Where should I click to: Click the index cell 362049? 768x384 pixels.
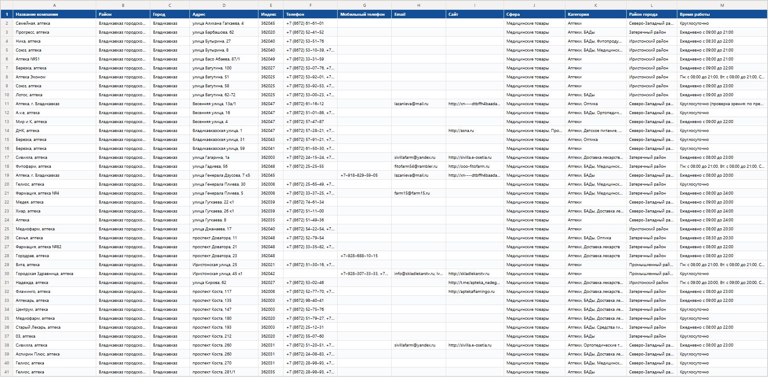pyautogui.click(x=271, y=59)
